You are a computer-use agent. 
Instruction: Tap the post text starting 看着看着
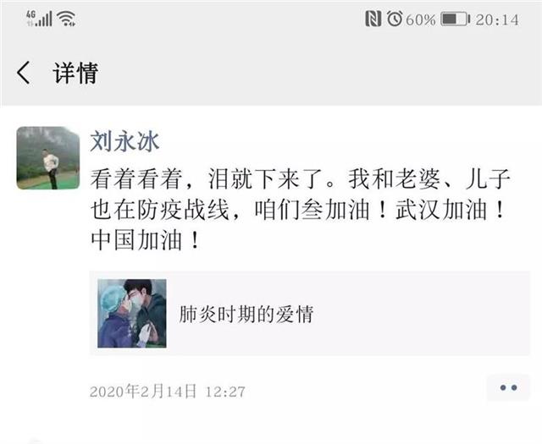[300, 210]
